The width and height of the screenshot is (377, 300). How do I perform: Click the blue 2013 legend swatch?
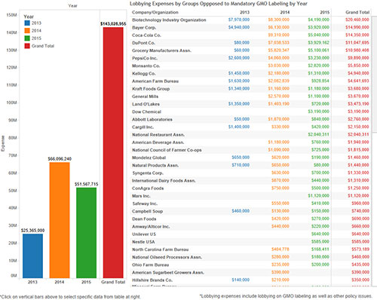coord(27,23)
